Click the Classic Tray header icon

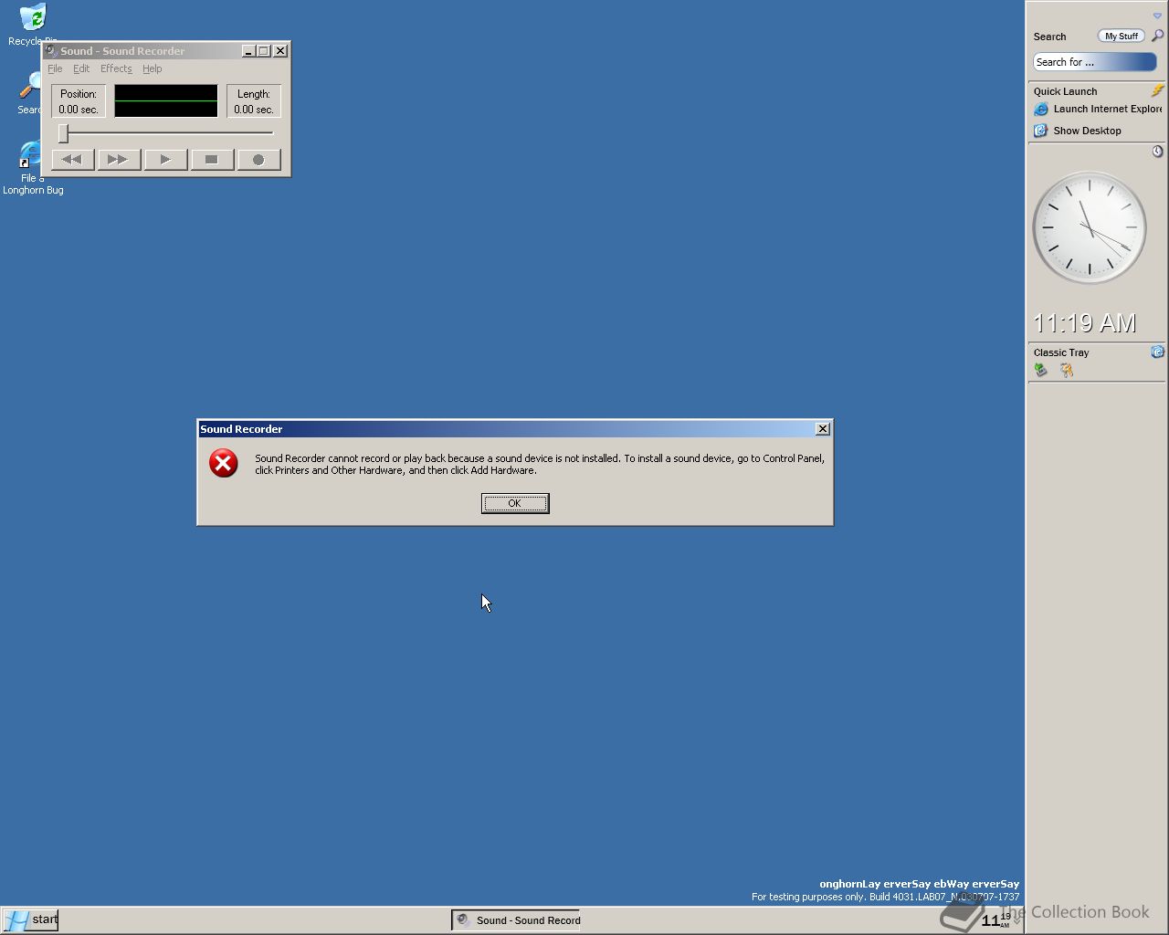[1157, 352]
